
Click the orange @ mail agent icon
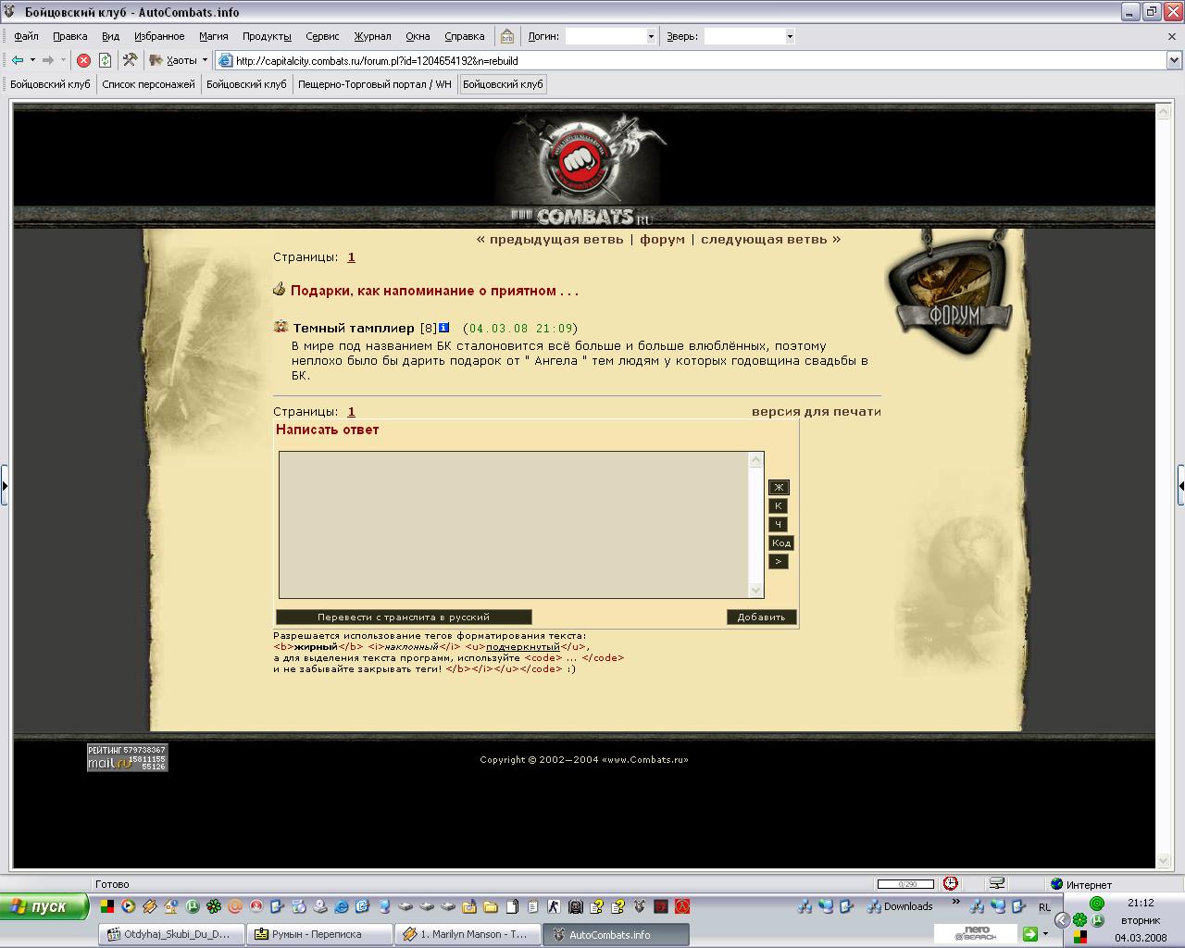(235, 906)
